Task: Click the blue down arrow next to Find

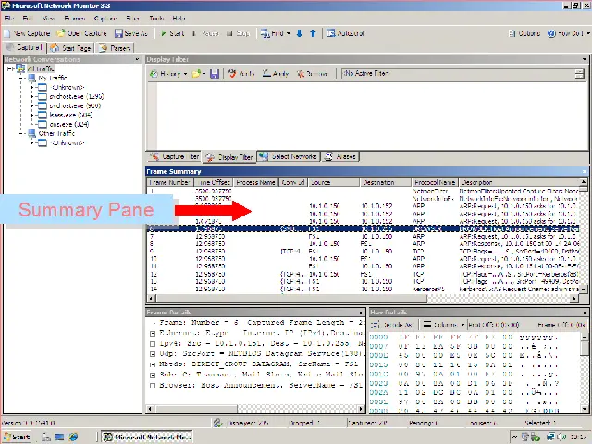Action: pyautogui.click(x=299, y=33)
